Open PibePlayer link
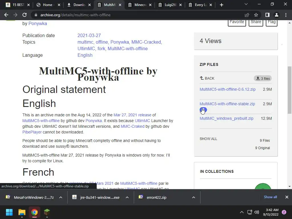This screenshot has height=219, width=292. pos(32,132)
